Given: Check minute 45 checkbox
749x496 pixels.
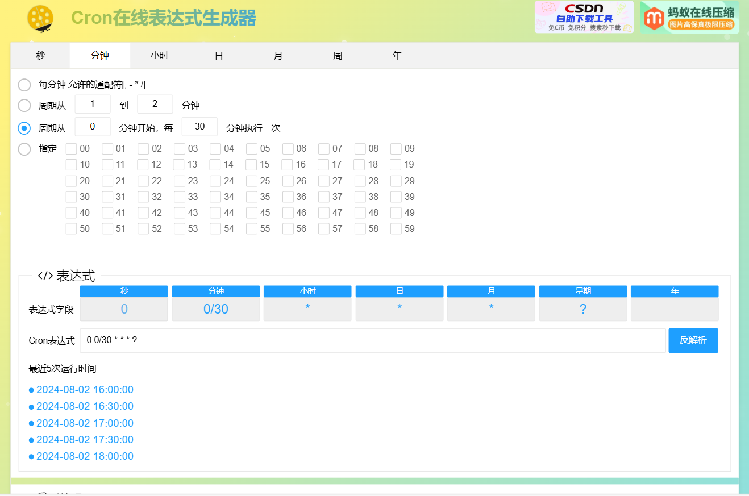Looking at the screenshot, I should click(x=252, y=213).
